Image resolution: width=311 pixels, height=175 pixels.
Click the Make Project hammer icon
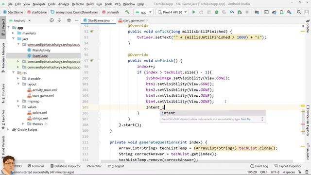point(127,12)
